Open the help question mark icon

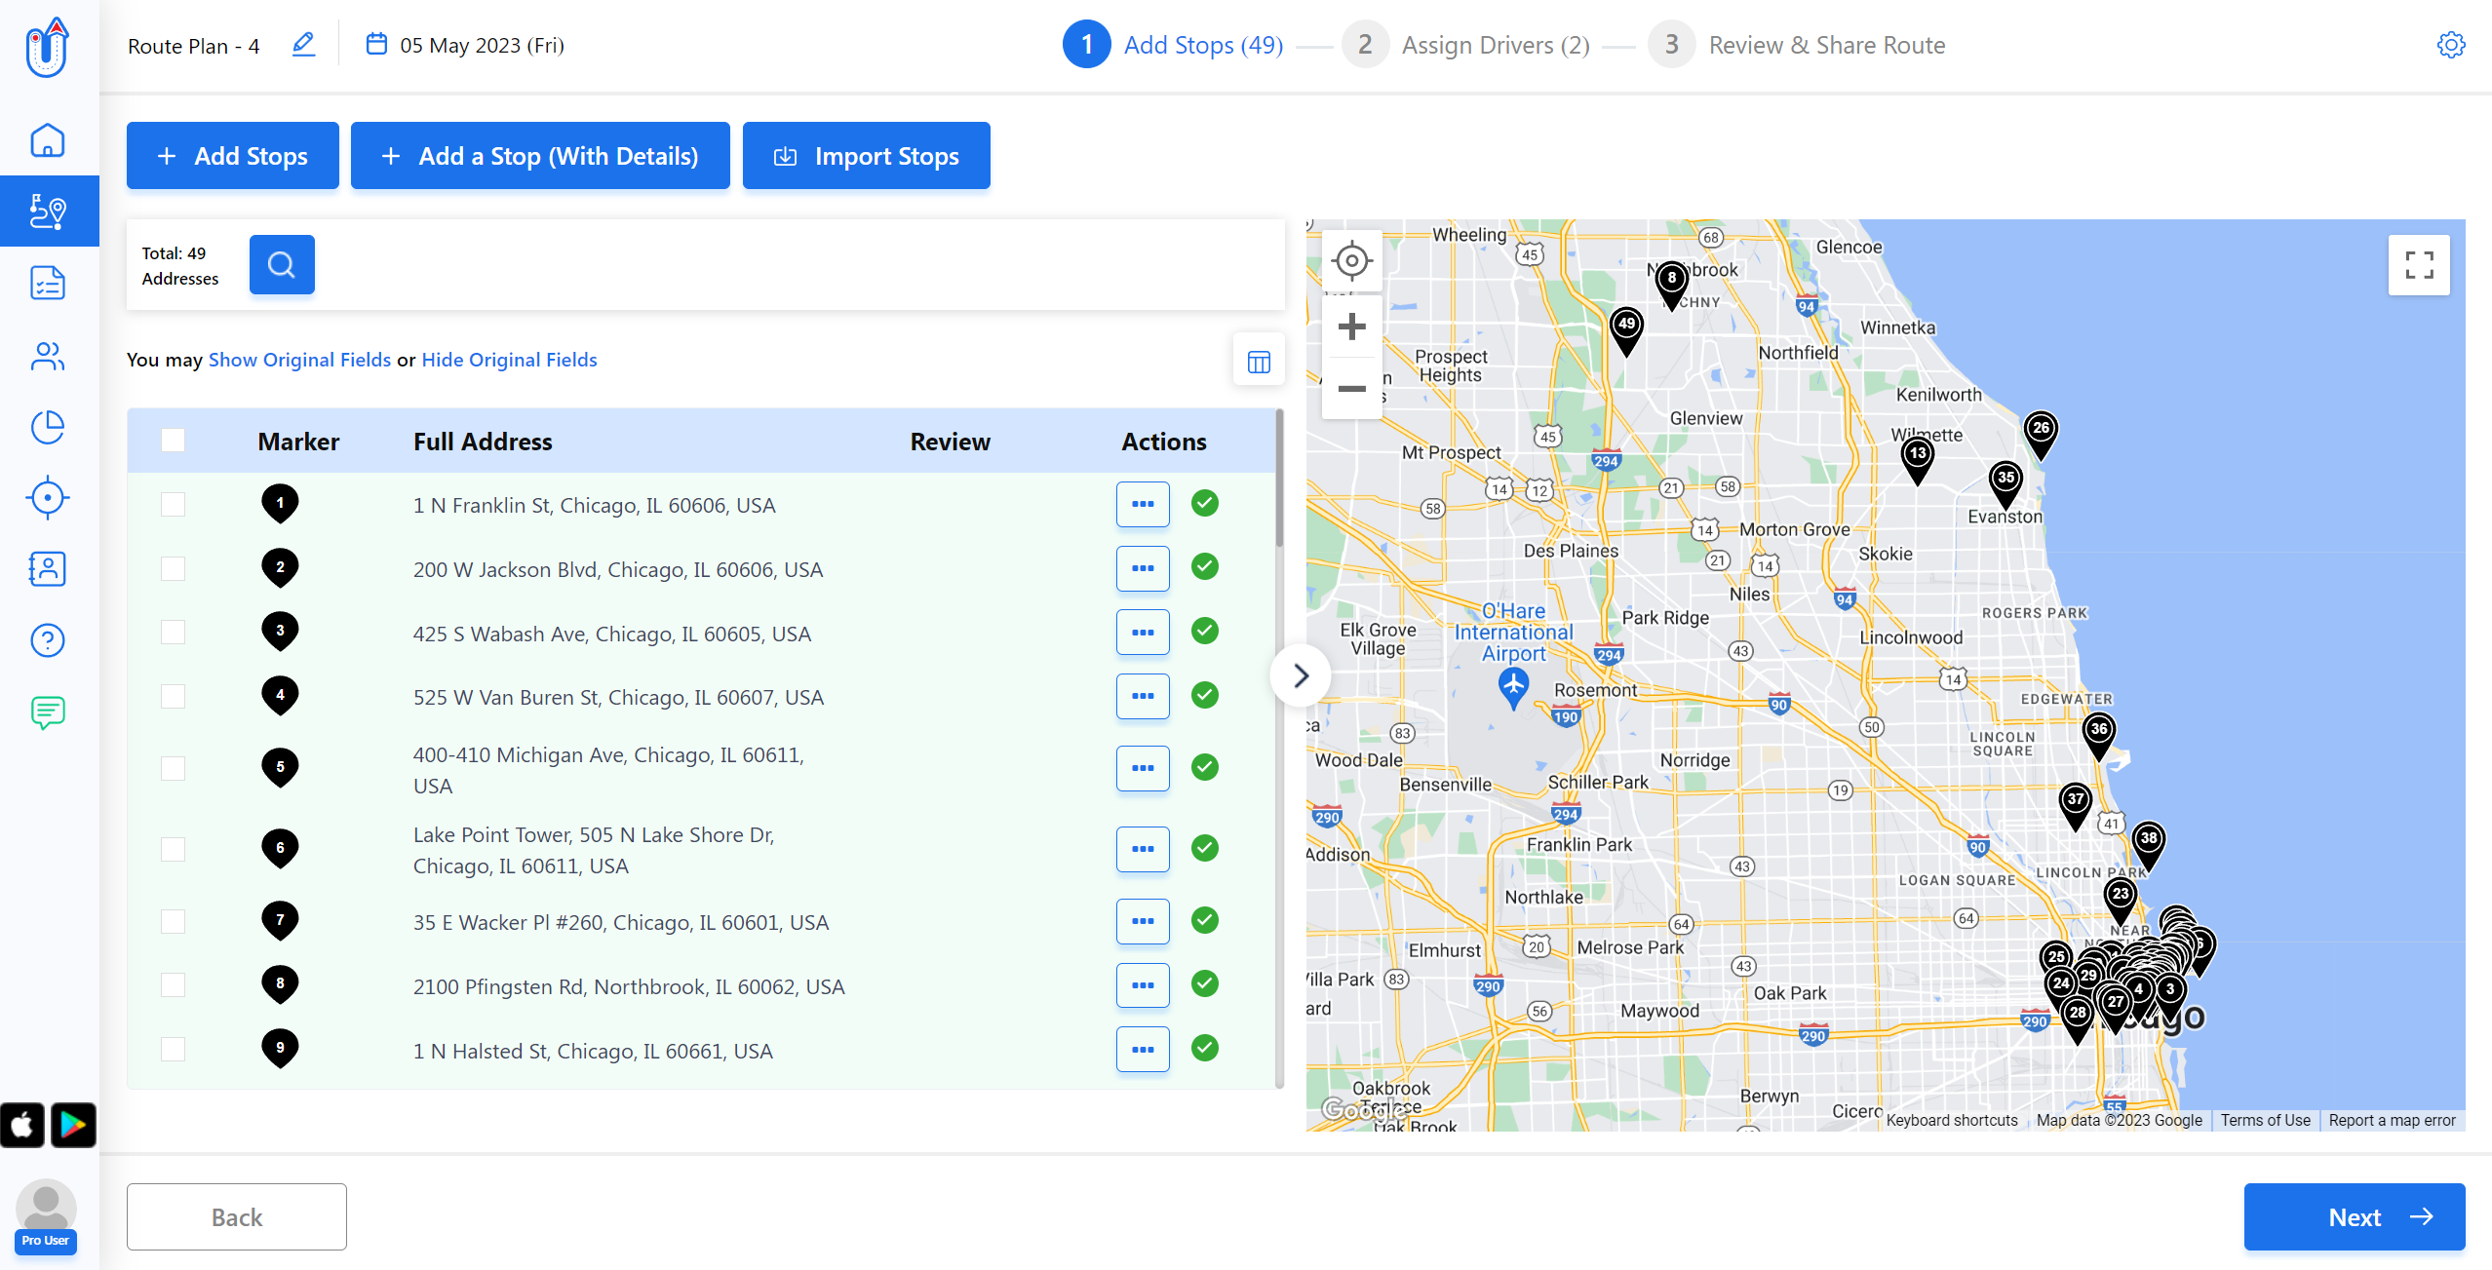tap(47, 639)
